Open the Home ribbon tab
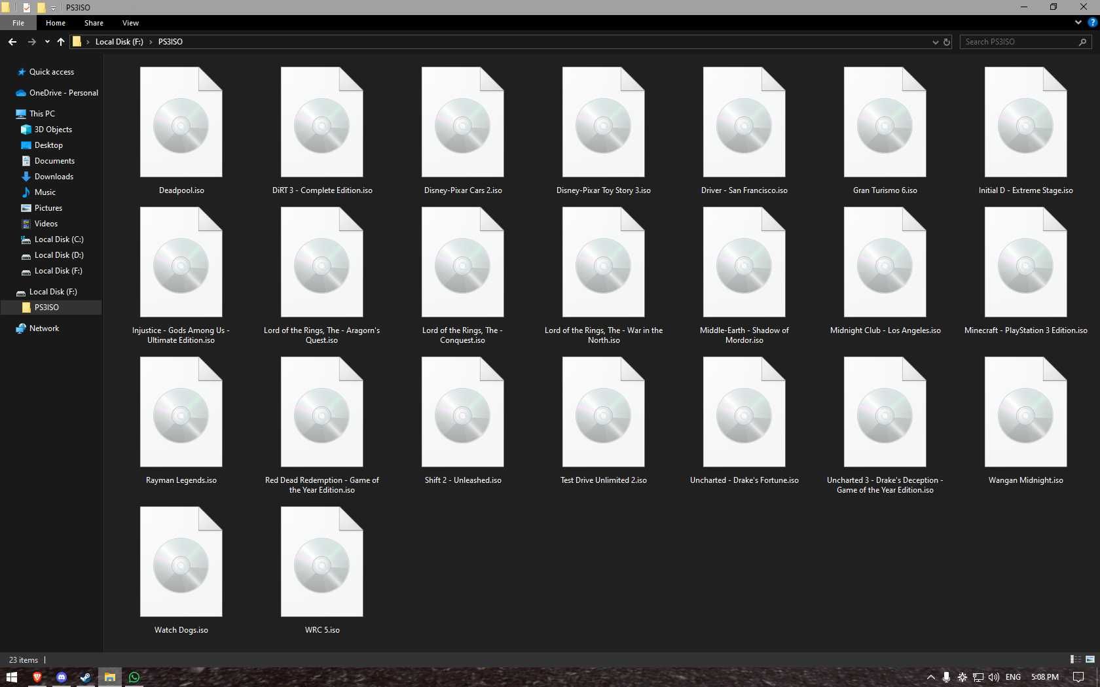1100x687 pixels. pos(56,22)
